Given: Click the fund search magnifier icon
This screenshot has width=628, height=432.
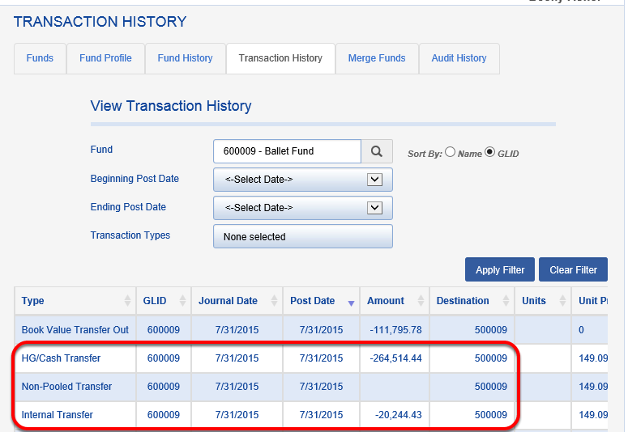Looking at the screenshot, I should pyautogui.click(x=377, y=151).
